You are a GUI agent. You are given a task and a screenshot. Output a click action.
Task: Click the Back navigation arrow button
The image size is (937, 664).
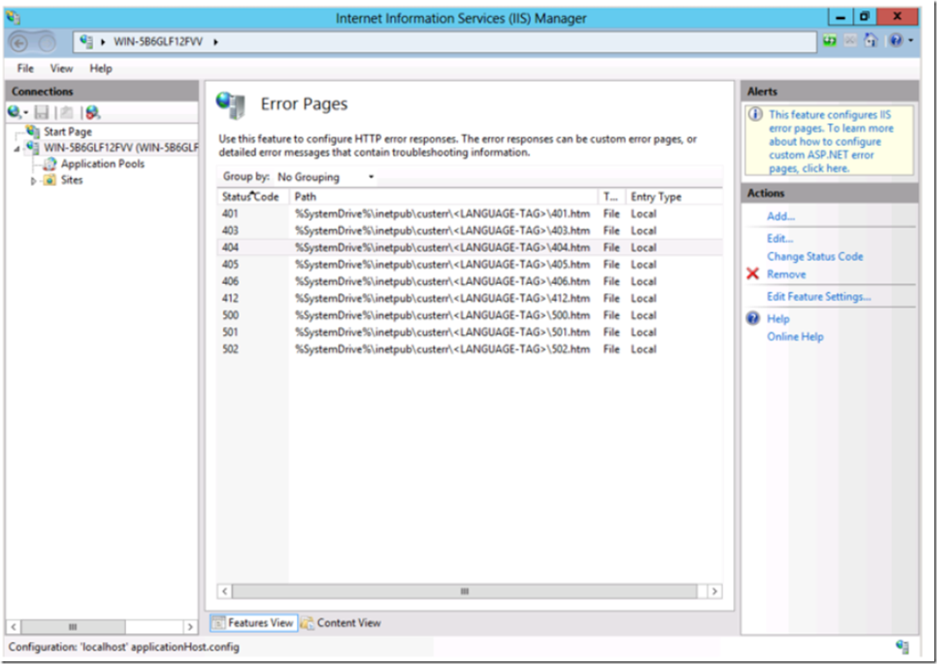click(x=20, y=43)
